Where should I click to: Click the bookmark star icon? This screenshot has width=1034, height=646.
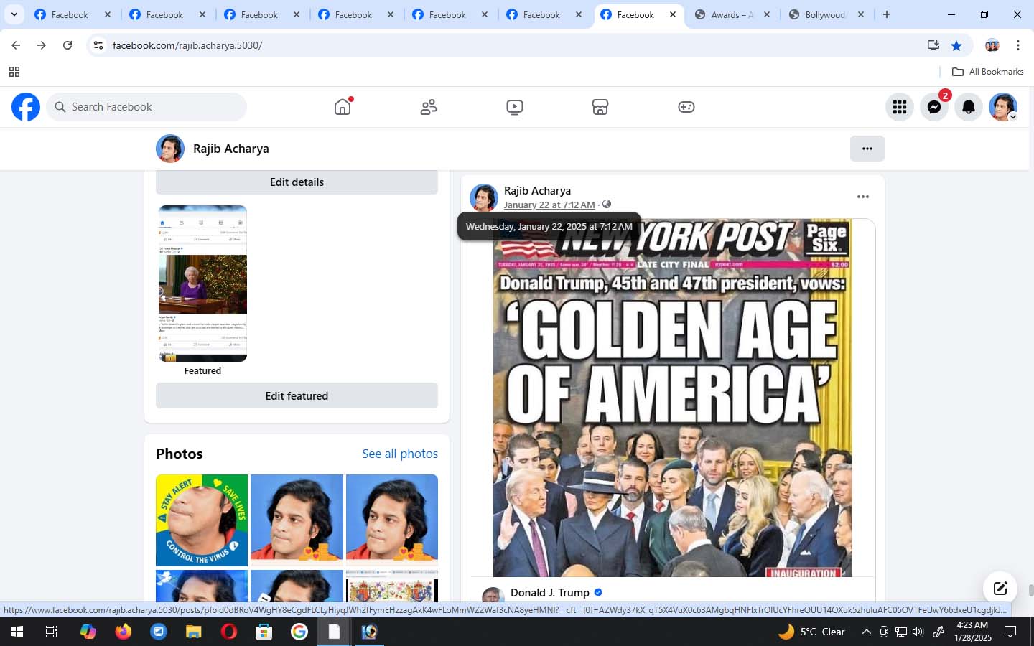coord(956,45)
